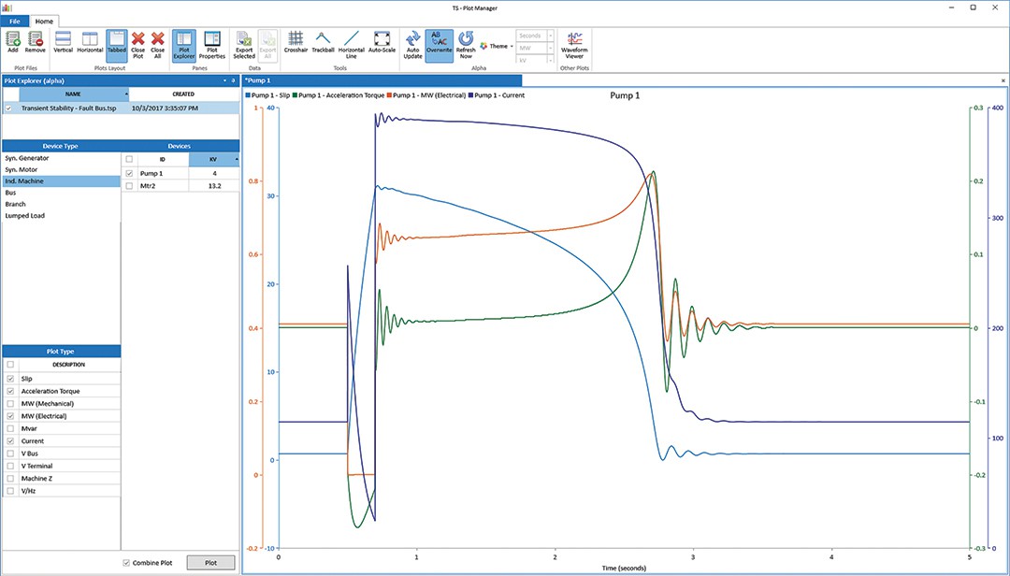Open the Waveform Viewer
Viewport: 1010px width, 576px height.
click(574, 44)
